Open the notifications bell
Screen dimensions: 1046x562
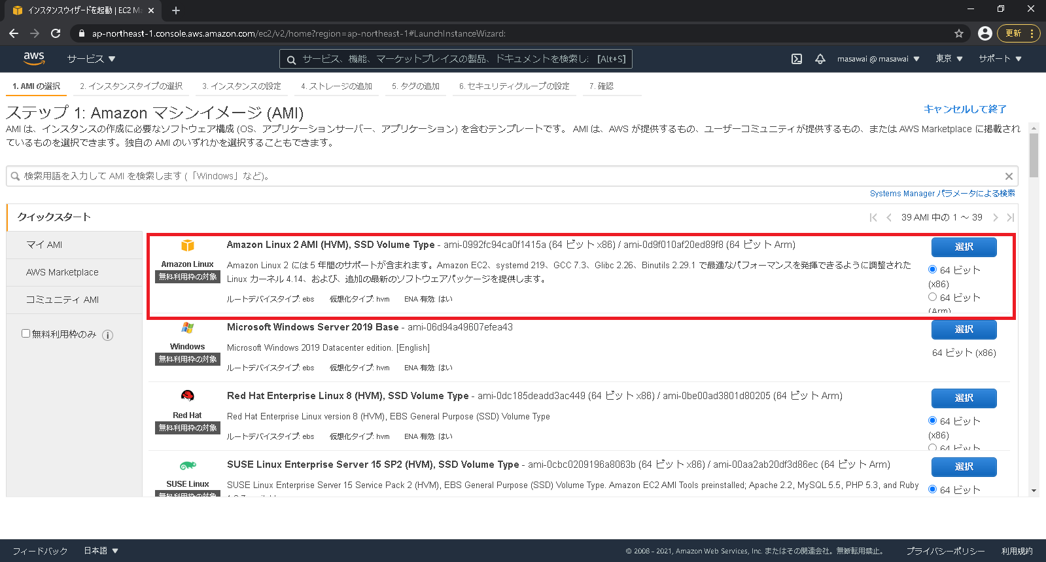pos(820,59)
